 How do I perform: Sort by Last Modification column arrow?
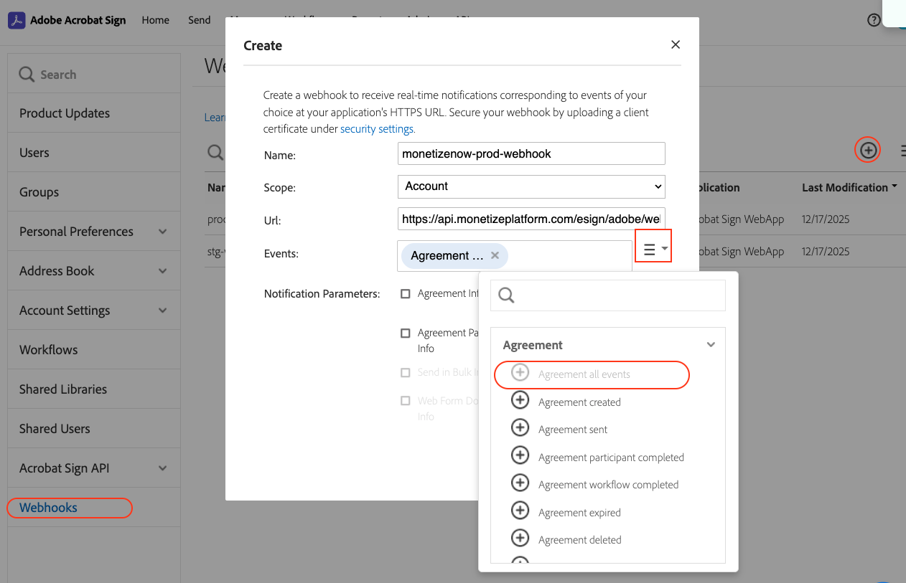[895, 186]
